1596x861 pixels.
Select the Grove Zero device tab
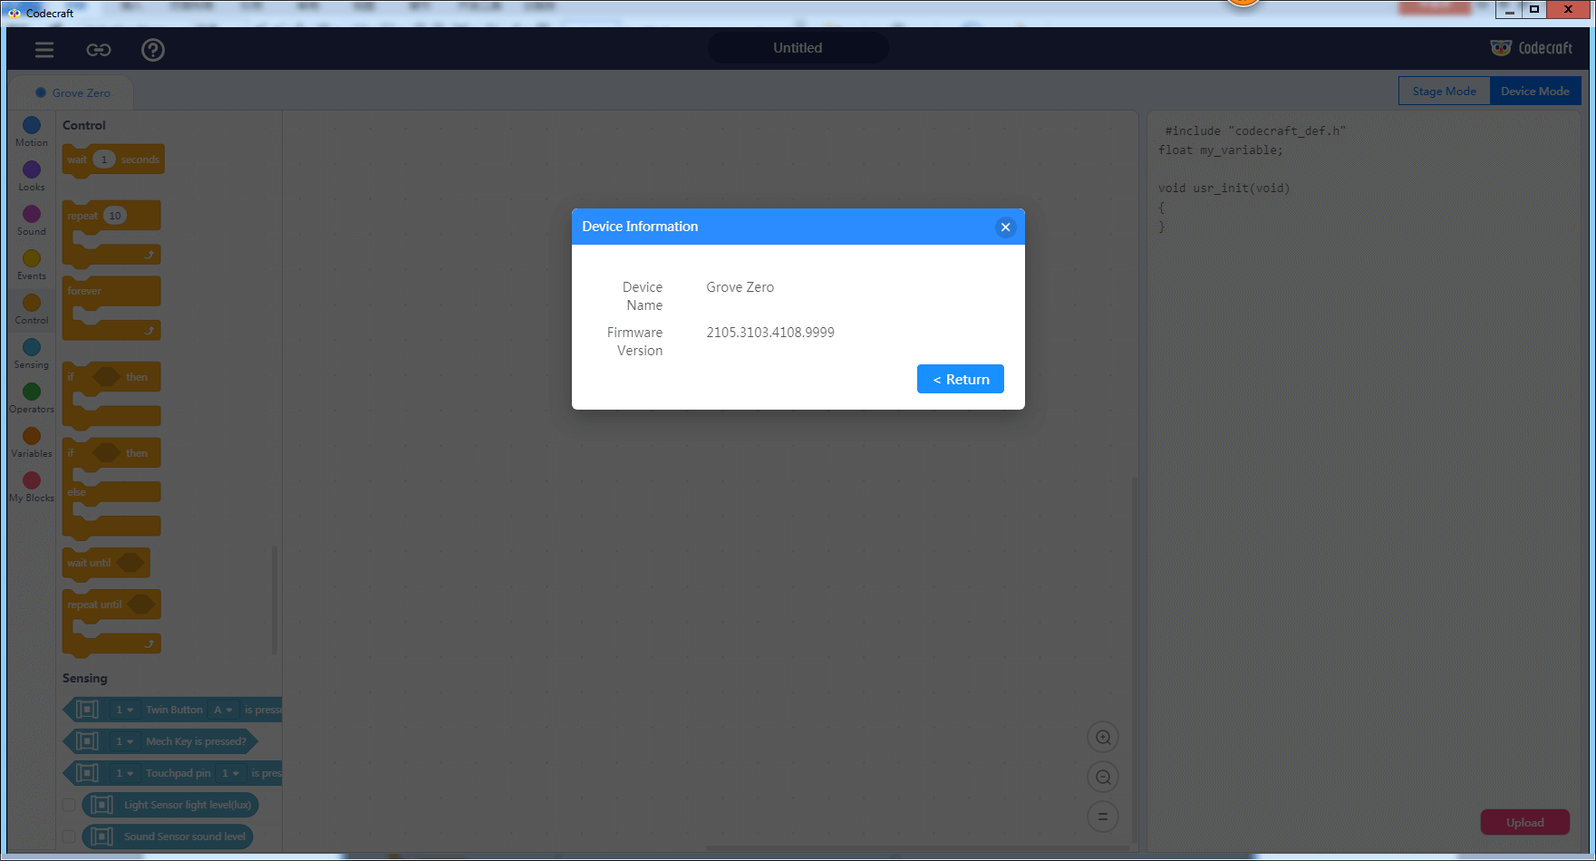coord(73,92)
